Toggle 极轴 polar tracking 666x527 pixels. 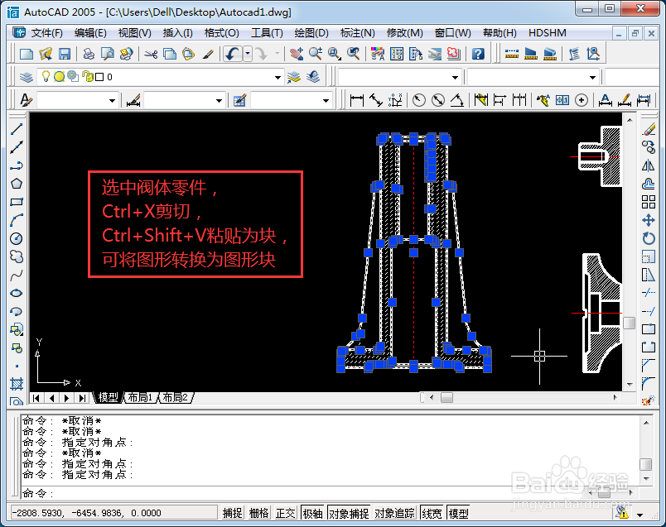[312, 513]
